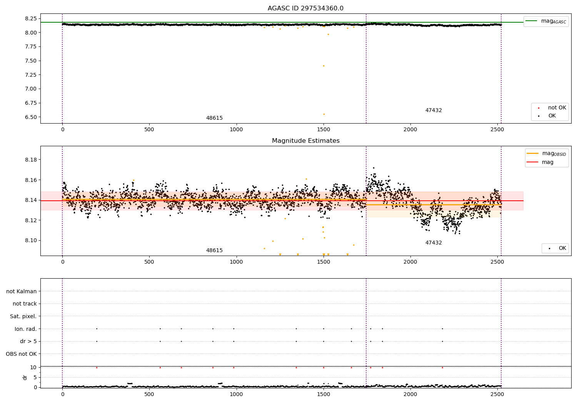Viewport: 577px width, 403px height.
Task: Click the "dr > 5" row label
Action: (x=28, y=341)
